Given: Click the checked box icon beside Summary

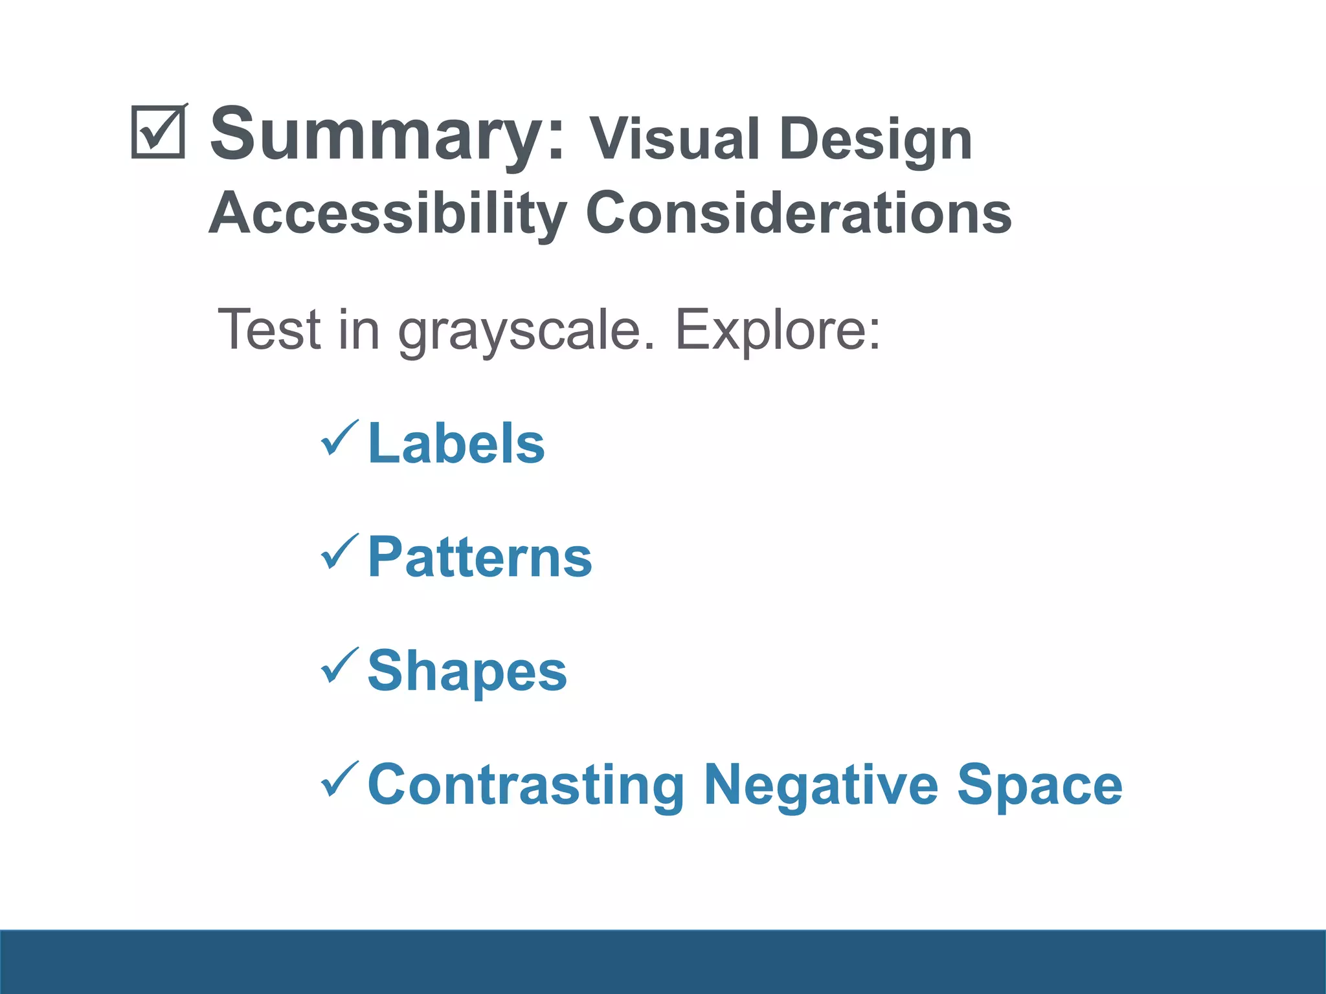Looking at the screenshot, I should [x=159, y=131].
